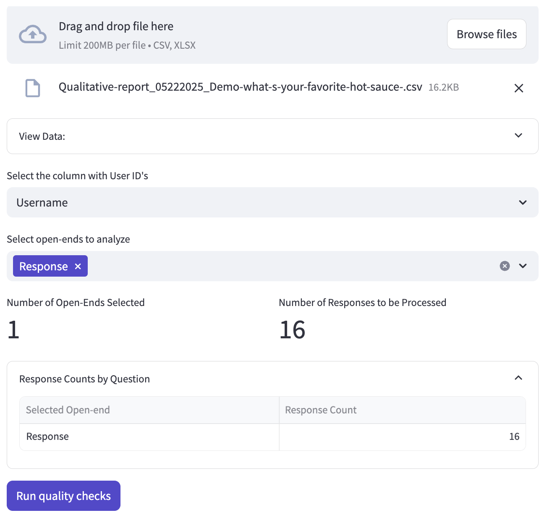The image size is (547, 518).
Task: Click Select open-ends to analyze label
Action: pos(68,239)
